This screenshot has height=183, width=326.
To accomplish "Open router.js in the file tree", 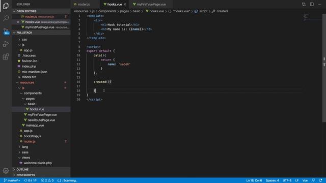I will coord(30,141).
